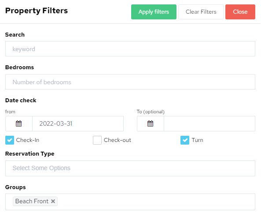Viewport: 261px width, 216px height.
Task: Focus the empty To (optional) date field
Action: [x=210, y=124]
